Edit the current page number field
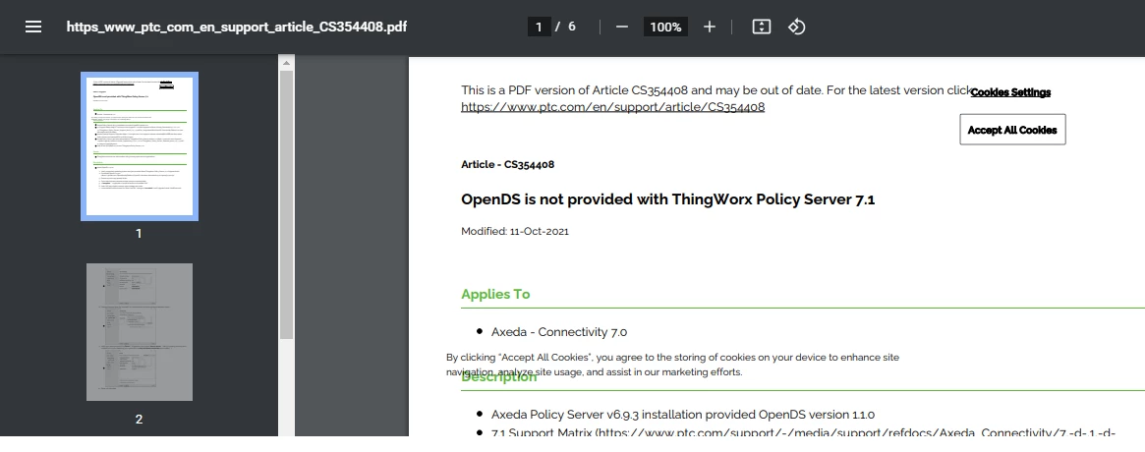1145x452 pixels. tap(539, 27)
